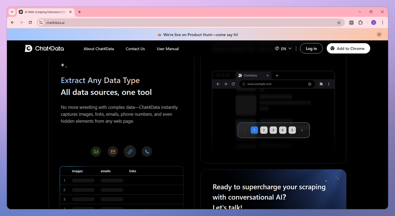Open Chrome three-dot menu
The width and height of the screenshot is (395, 216).
tap(382, 23)
